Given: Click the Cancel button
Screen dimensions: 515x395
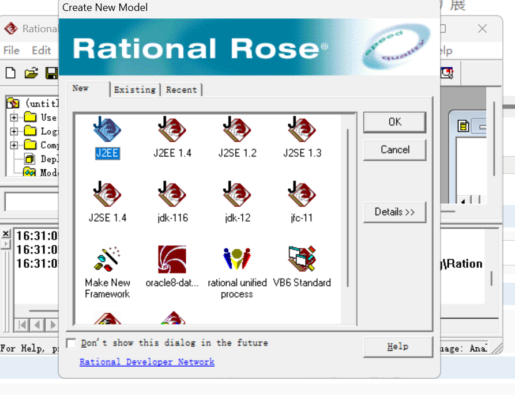Looking at the screenshot, I should click(395, 150).
